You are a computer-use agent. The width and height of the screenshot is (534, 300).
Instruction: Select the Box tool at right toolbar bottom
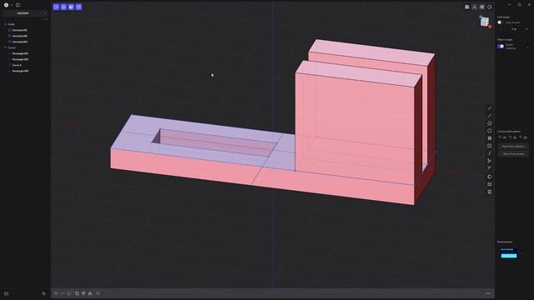click(x=490, y=192)
